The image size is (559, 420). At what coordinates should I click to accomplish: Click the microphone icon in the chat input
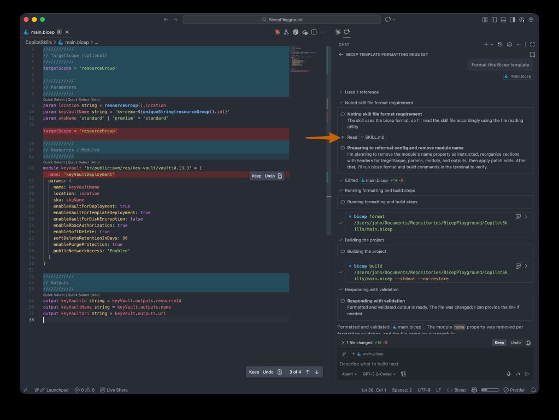508,374
